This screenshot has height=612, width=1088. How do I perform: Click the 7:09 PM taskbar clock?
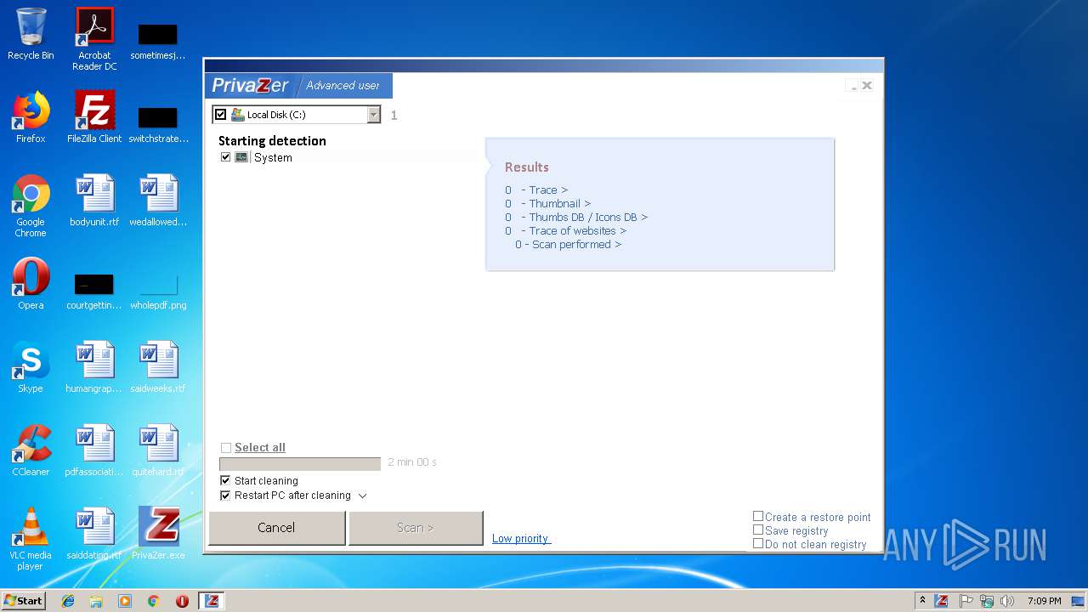coord(1044,601)
